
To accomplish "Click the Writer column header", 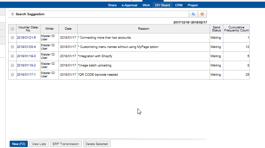I will [49, 29].
